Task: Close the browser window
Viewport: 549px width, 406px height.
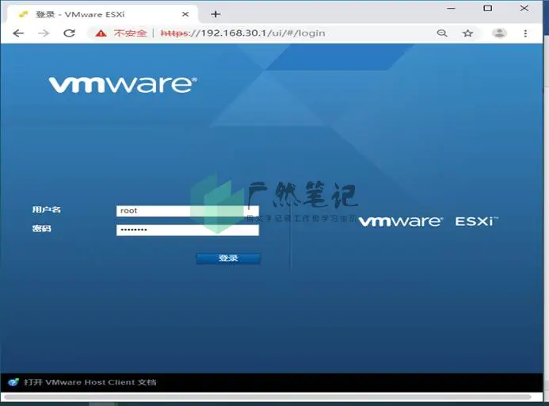Action: pyautogui.click(x=524, y=8)
